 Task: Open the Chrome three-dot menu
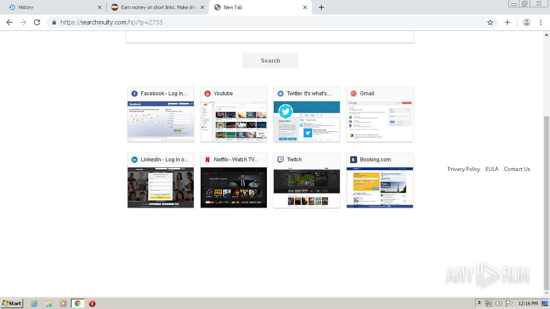(541, 22)
